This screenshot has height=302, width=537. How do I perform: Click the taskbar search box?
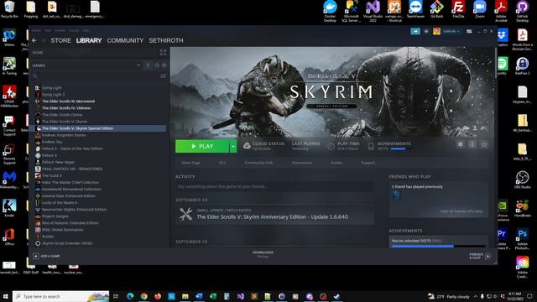61,296
